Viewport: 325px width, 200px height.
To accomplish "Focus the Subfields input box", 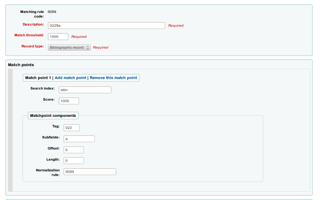I will click(79, 139).
